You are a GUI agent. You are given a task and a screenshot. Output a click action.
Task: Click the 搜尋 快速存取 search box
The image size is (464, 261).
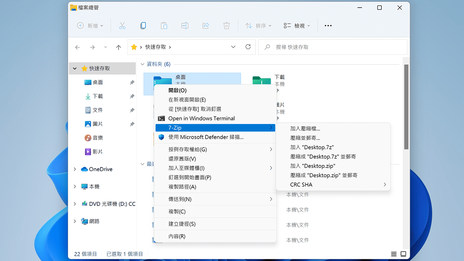(332, 47)
